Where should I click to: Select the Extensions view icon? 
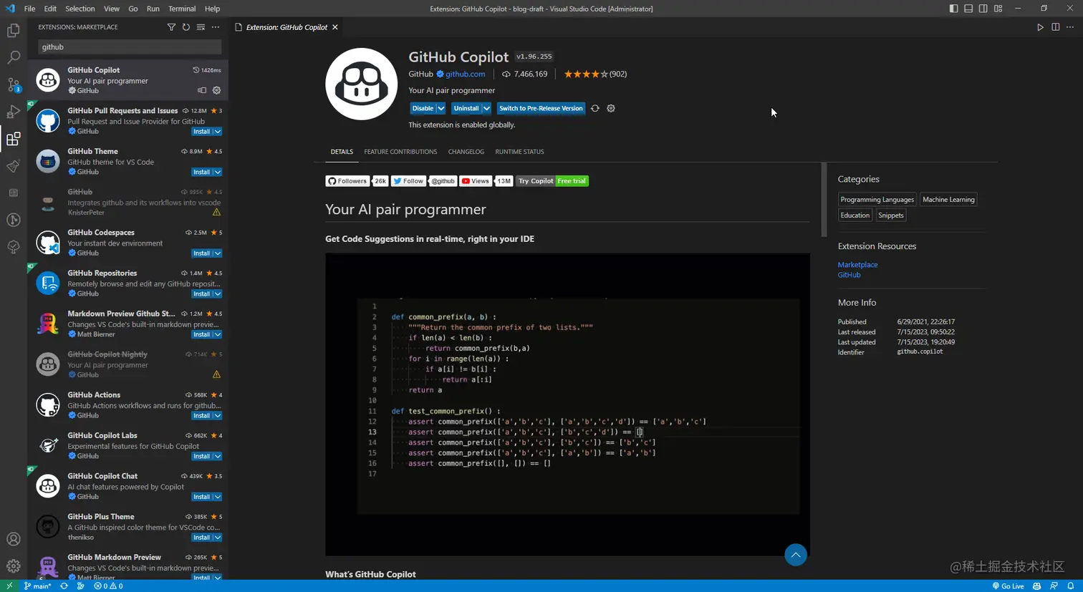13,139
